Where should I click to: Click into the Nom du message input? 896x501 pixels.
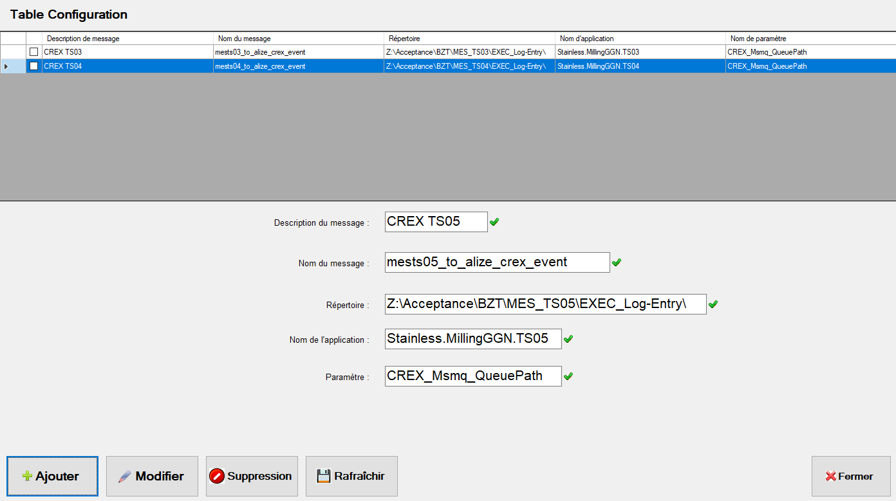496,262
